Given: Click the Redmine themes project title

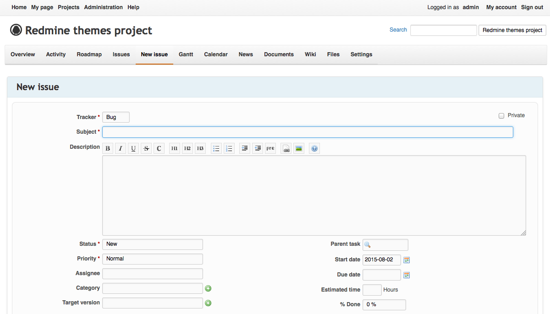Looking at the screenshot, I should 88,30.
